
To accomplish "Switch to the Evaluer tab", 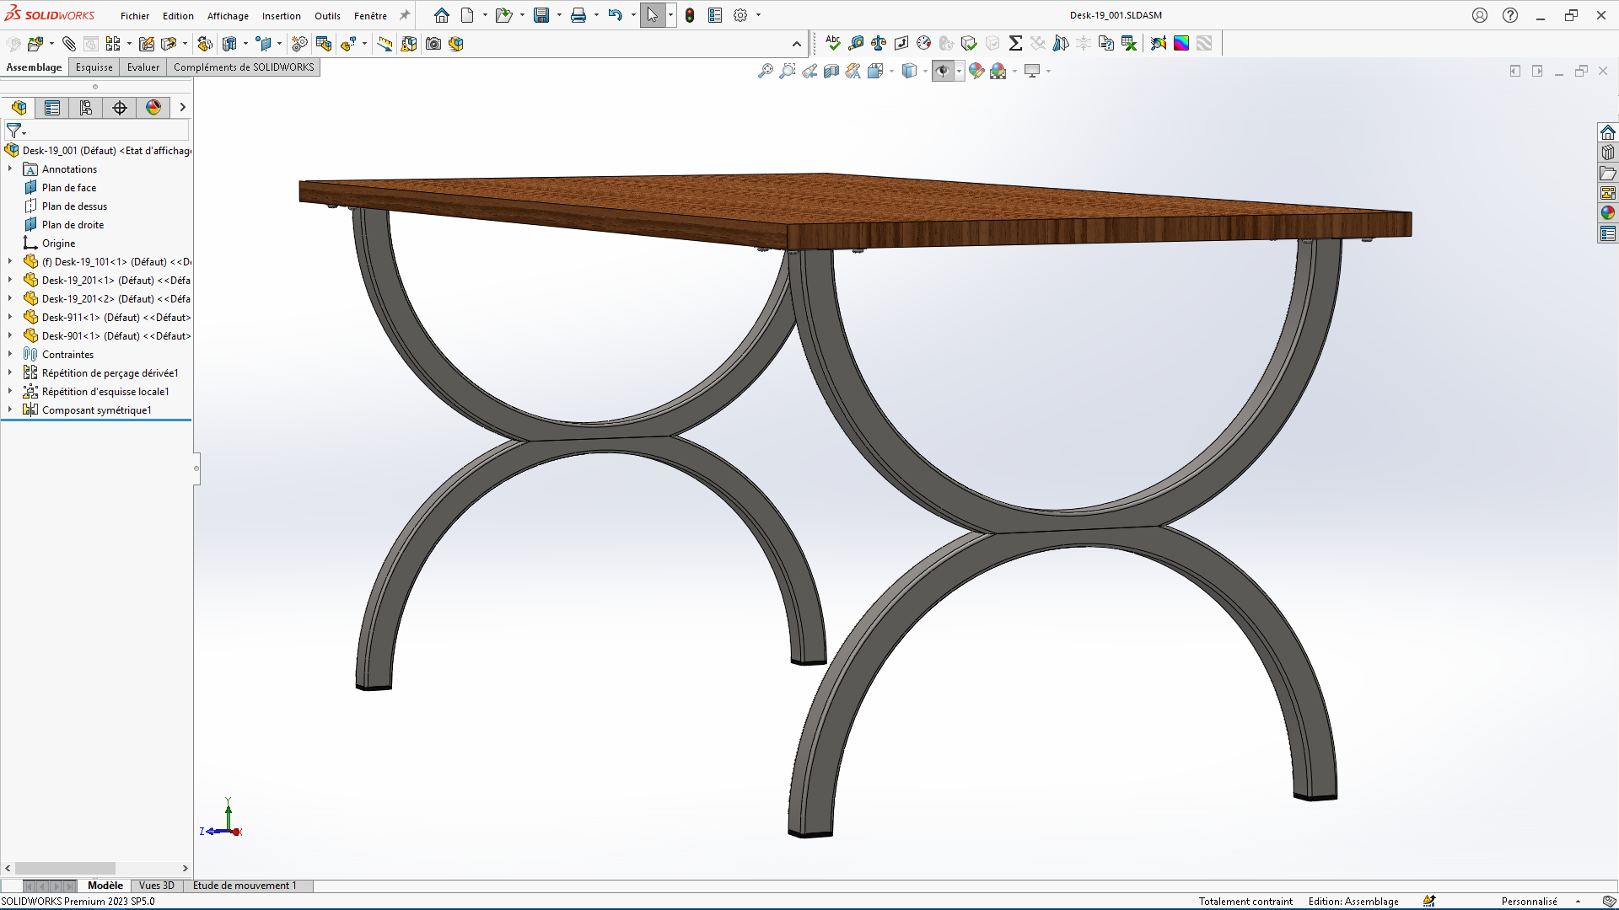I will pyautogui.click(x=143, y=67).
